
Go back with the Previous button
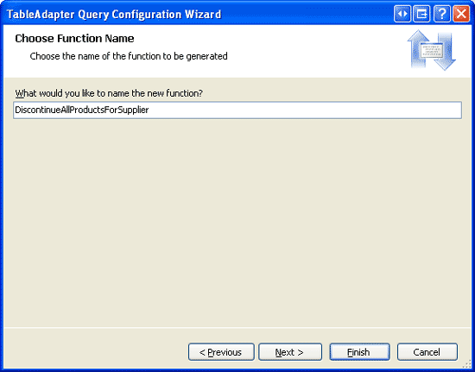[x=221, y=352]
